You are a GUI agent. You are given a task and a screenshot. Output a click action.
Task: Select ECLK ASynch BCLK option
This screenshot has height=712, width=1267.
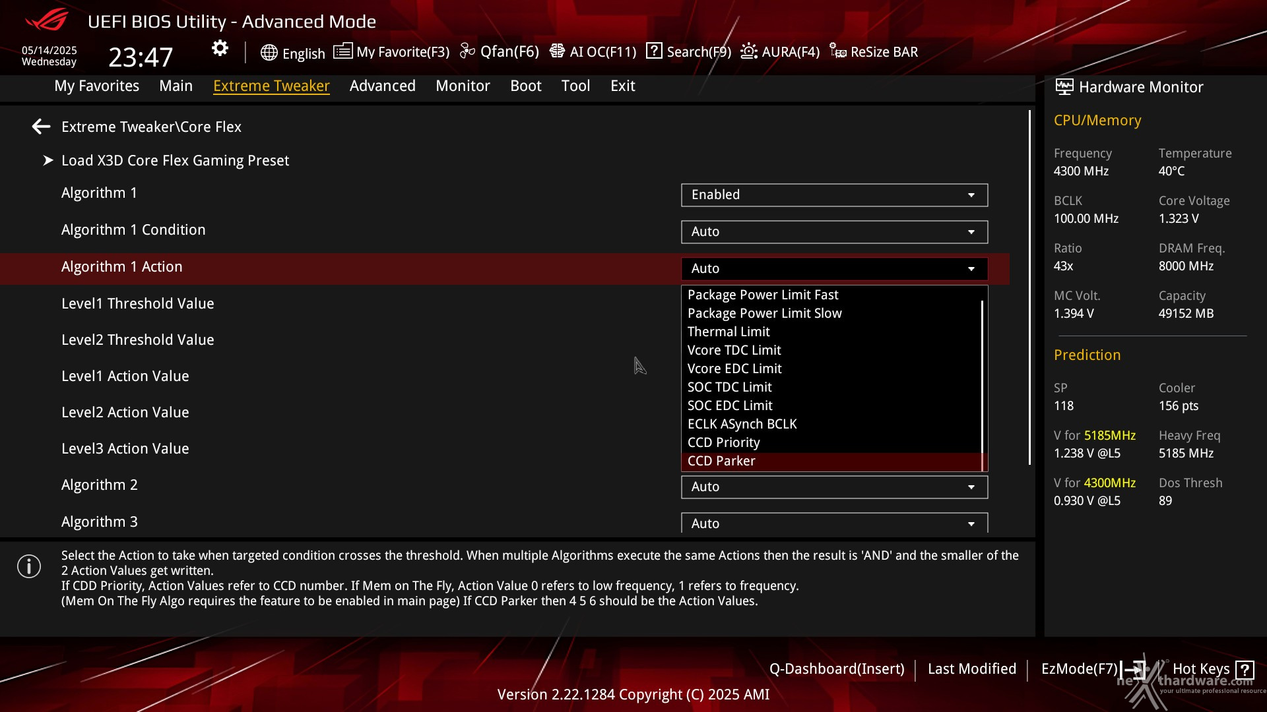click(831, 424)
